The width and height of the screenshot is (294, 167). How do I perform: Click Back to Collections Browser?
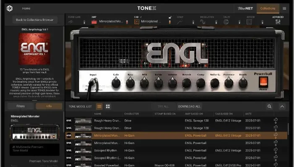[x=35, y=20]
